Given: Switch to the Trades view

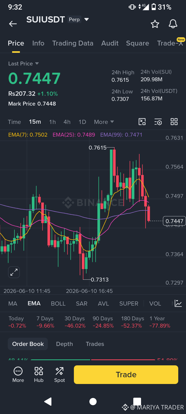Looking at the screenshot, I should tap(95, 344).
